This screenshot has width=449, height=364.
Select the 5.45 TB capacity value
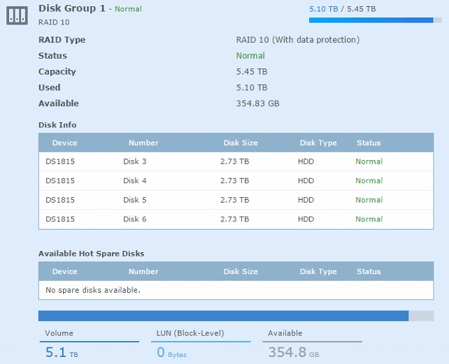252,71
